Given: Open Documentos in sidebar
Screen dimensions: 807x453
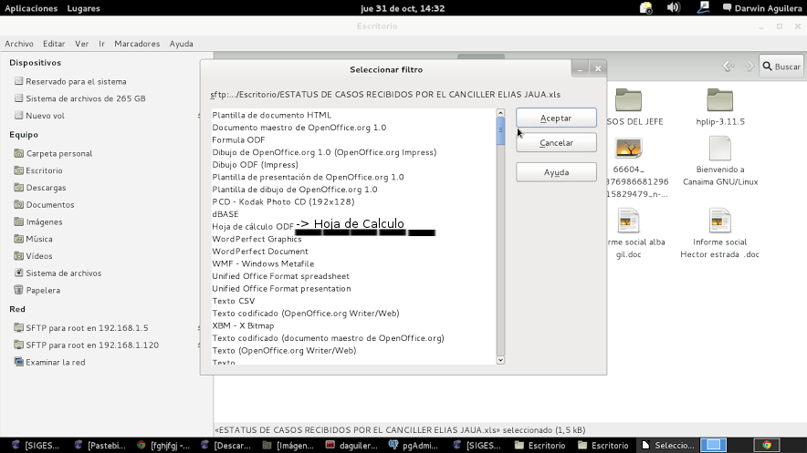Looking at the screenshot, I should click(x=44, y=204).
